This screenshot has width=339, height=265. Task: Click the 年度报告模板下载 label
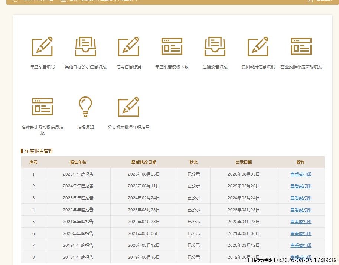(172, 67)
